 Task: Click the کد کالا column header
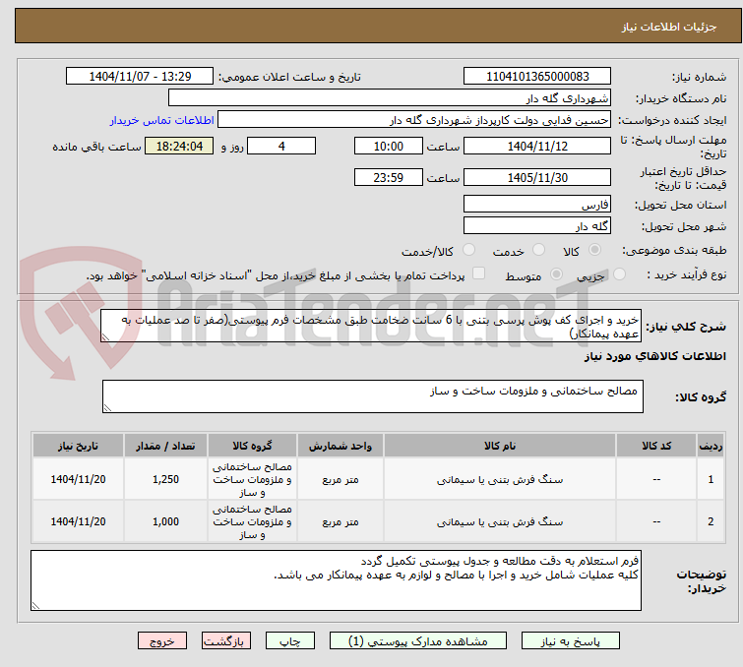pos(656,446)
